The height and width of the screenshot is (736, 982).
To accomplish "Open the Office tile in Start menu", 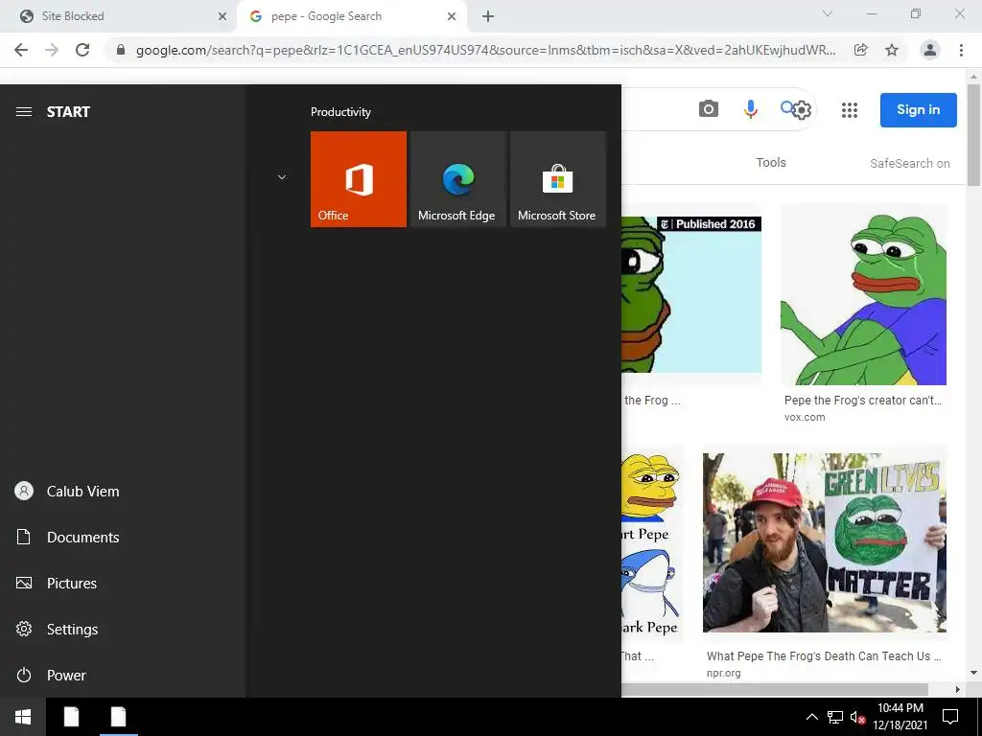I will click(359, 179).
